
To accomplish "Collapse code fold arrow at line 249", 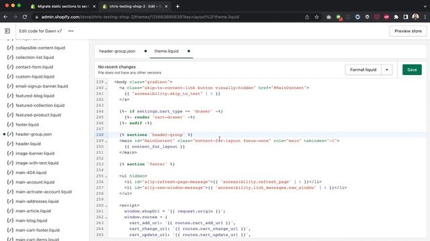I will coord(106,141).
